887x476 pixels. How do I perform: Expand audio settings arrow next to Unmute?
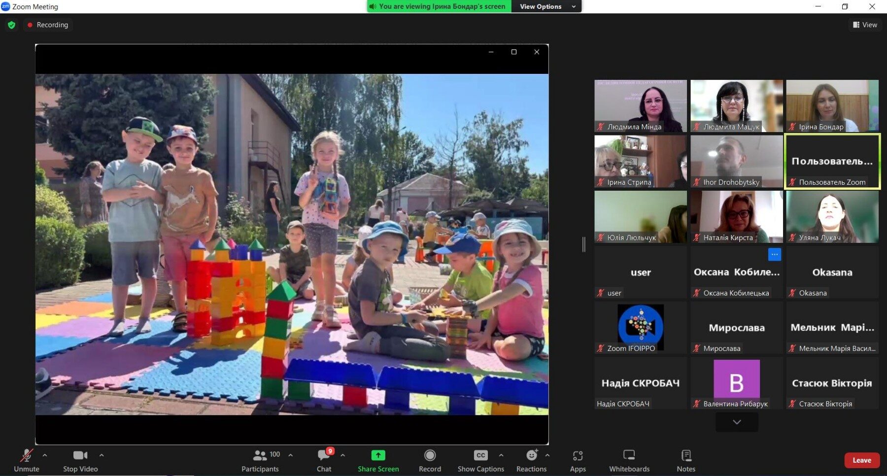tap(45, 455)
